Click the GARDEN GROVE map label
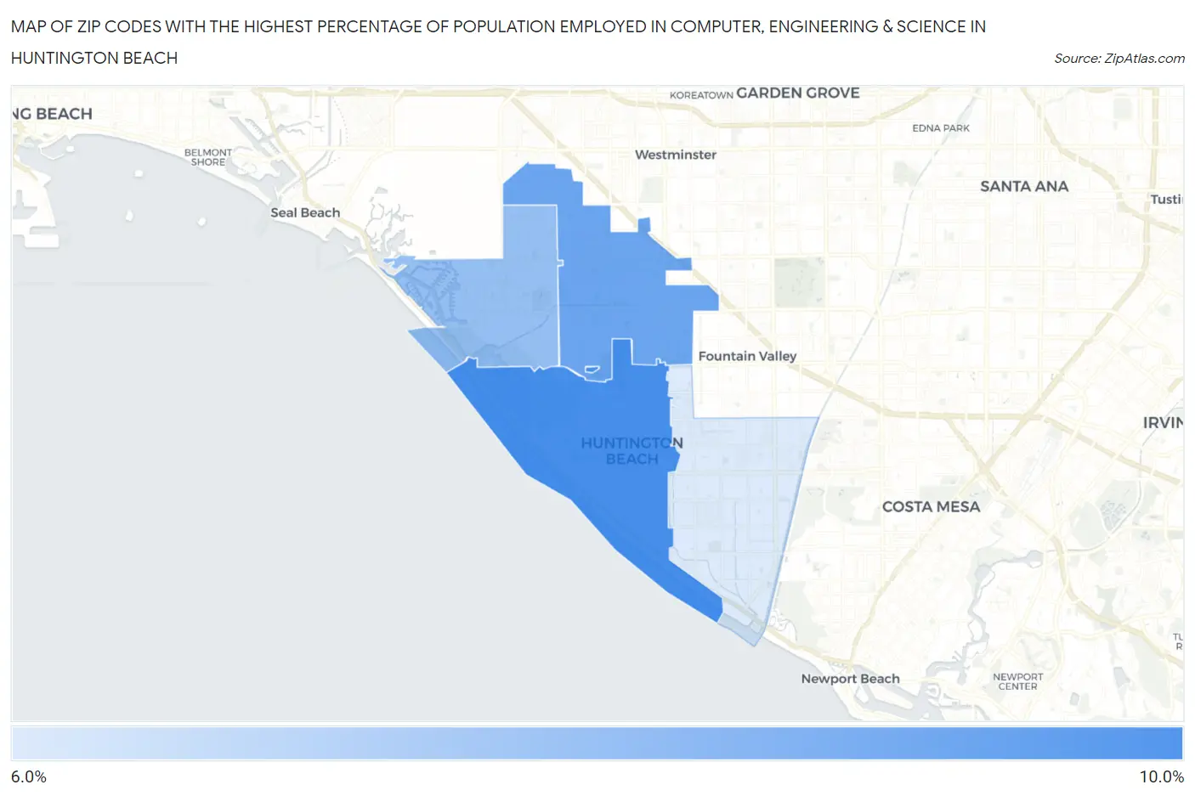This screenshot has height=796, width=1195. (798, 93)
